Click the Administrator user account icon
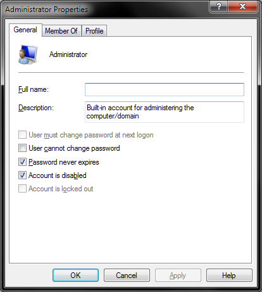The height and width of the screenshot is (292, 262). point(28,54)
